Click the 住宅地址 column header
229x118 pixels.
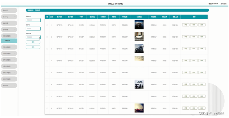point(92,17)
